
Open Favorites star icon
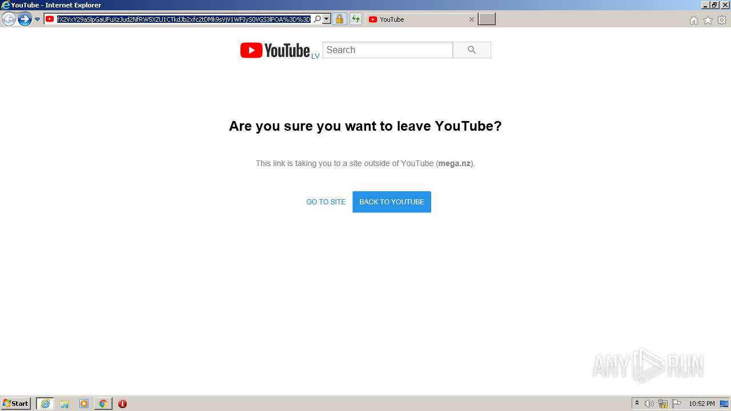click(x=708, y=20)
